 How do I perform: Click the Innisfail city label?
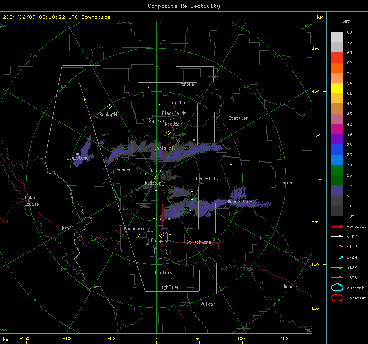165,148
